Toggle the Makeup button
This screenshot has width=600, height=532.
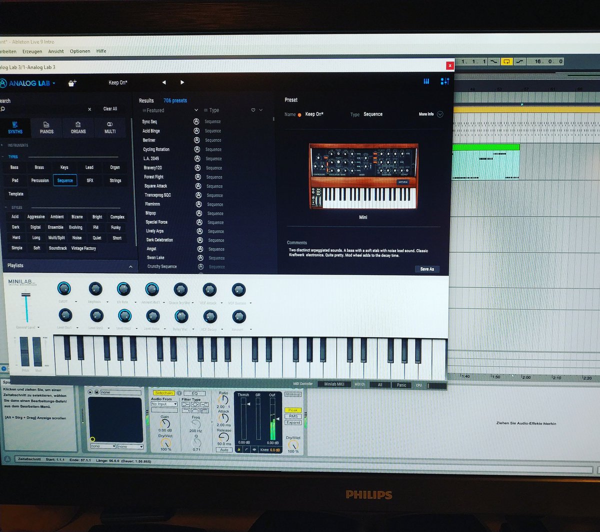[293, 394]
